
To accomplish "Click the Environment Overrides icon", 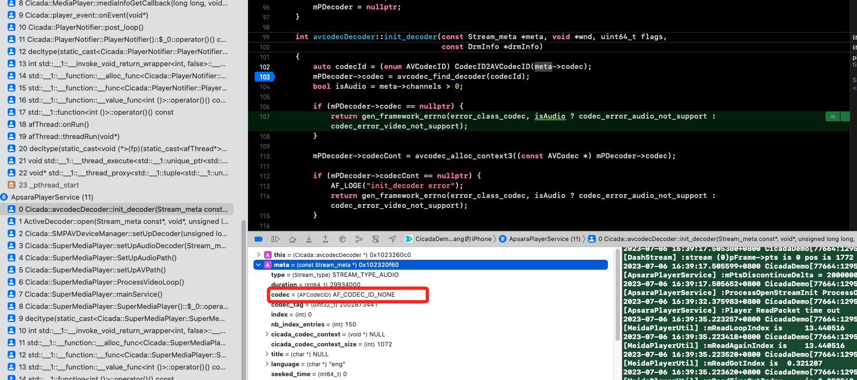I will coord(376,238).
